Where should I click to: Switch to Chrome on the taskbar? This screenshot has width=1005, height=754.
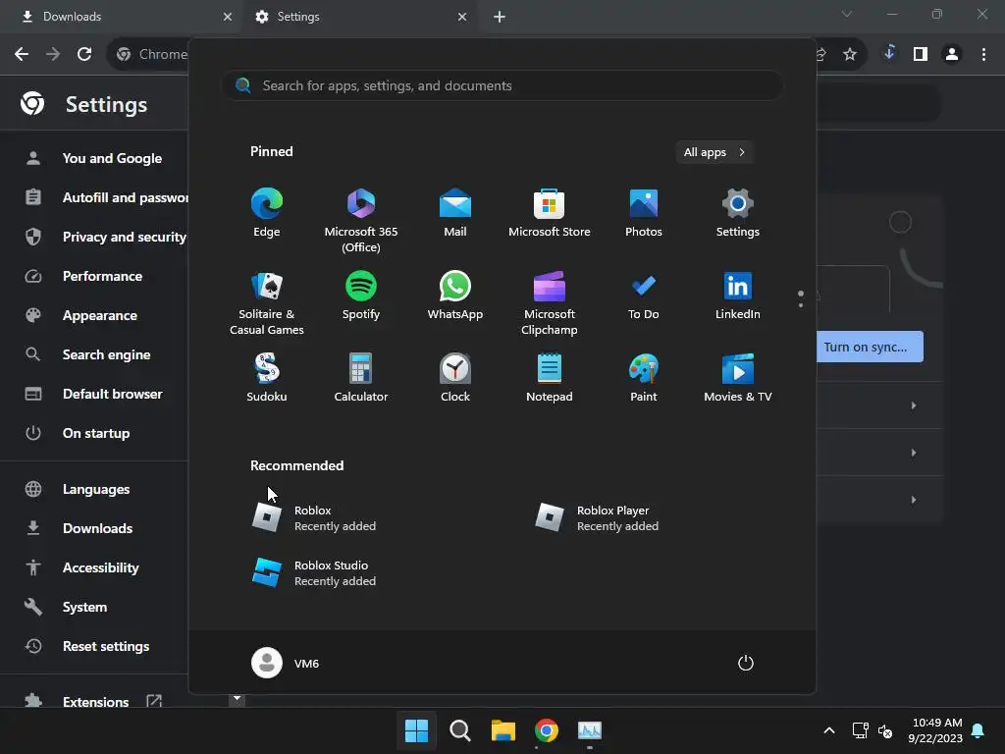(x=546, y=730)
